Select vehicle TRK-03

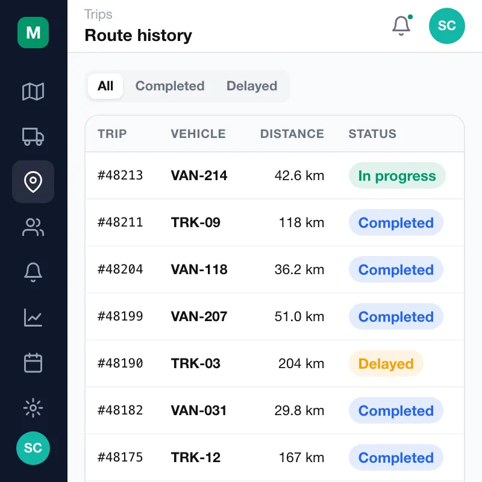click(196, 364)
